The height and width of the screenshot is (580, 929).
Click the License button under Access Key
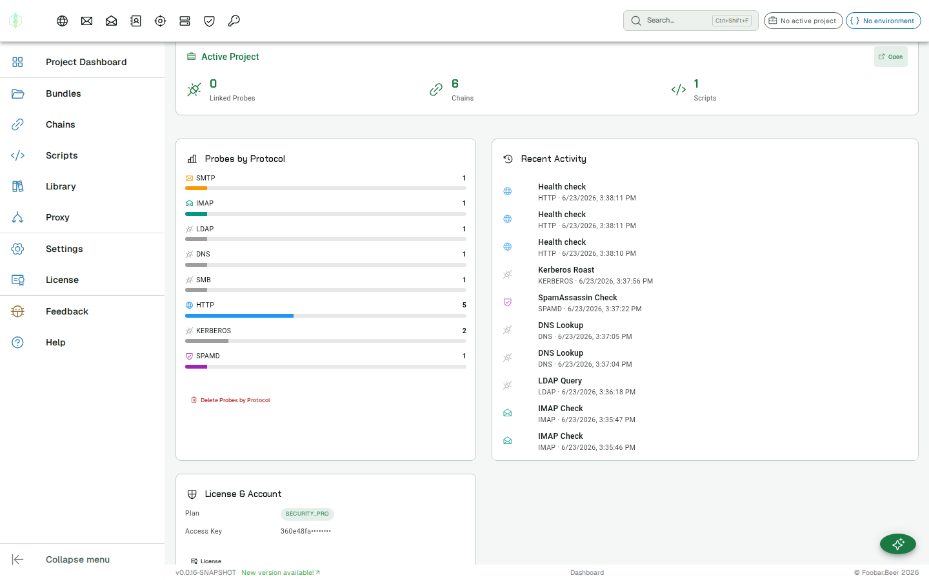(206, 561)
